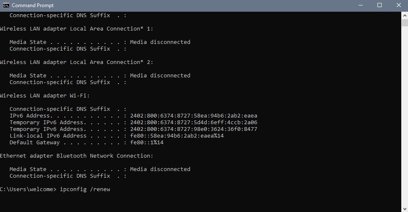Click the Wireless LAN adapter Wi-Fi heading
The image size is (408, 212).
click(45, 96)
